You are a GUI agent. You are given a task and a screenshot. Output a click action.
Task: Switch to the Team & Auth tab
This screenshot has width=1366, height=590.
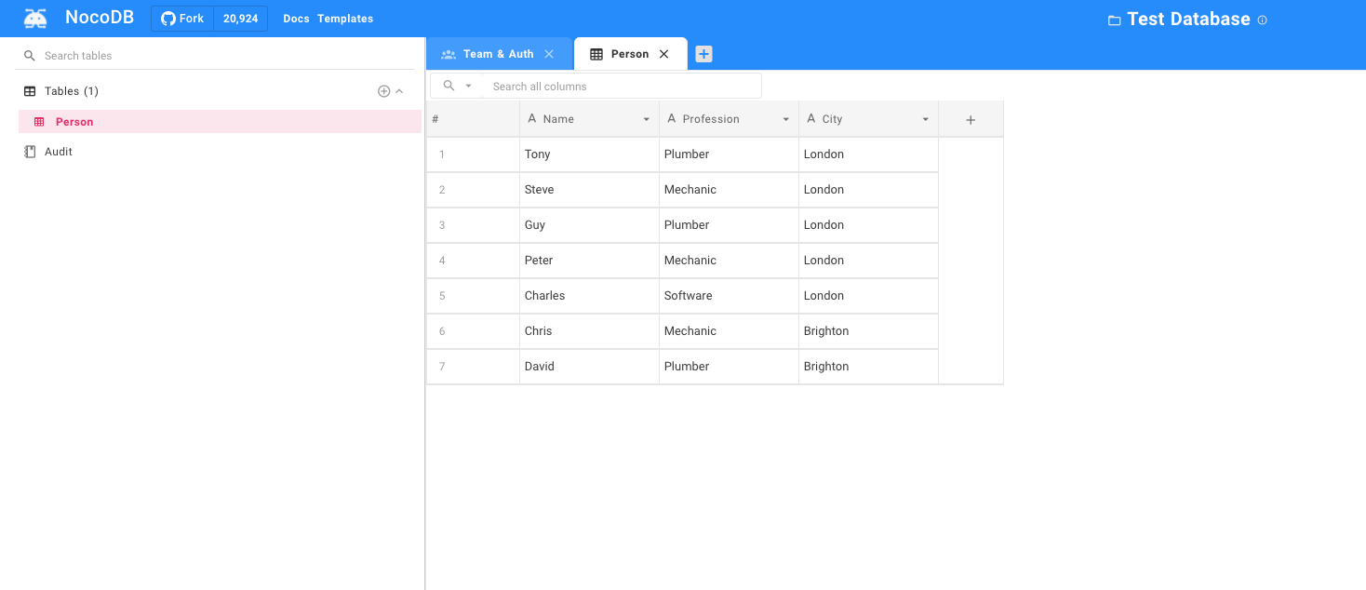point(499,54)
